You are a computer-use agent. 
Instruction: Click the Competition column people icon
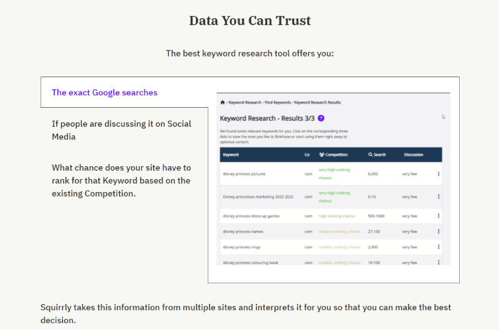coord(322,154)
